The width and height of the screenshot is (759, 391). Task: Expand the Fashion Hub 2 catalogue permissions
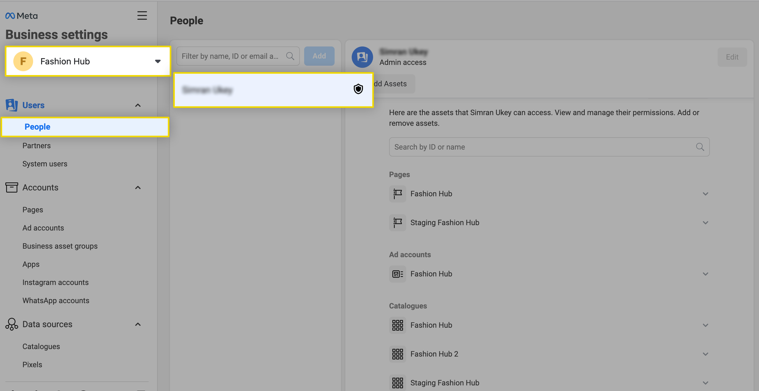click(705, 354)
